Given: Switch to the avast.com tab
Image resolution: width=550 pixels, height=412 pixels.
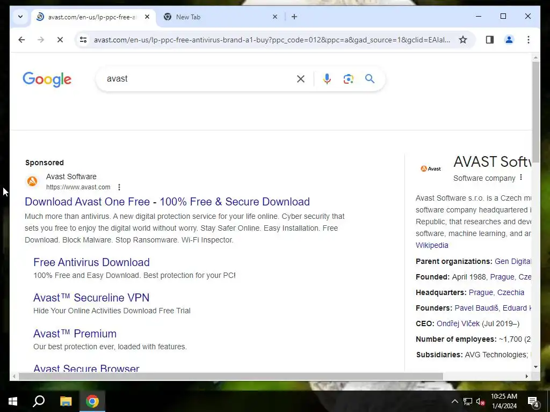Looking at the screenshot, I should (93, 17).
